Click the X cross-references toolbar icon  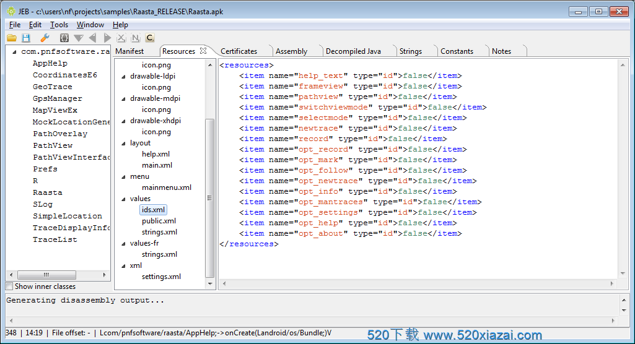point(121,38)
